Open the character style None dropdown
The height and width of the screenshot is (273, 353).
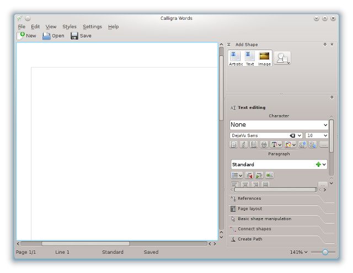point(279,125)
